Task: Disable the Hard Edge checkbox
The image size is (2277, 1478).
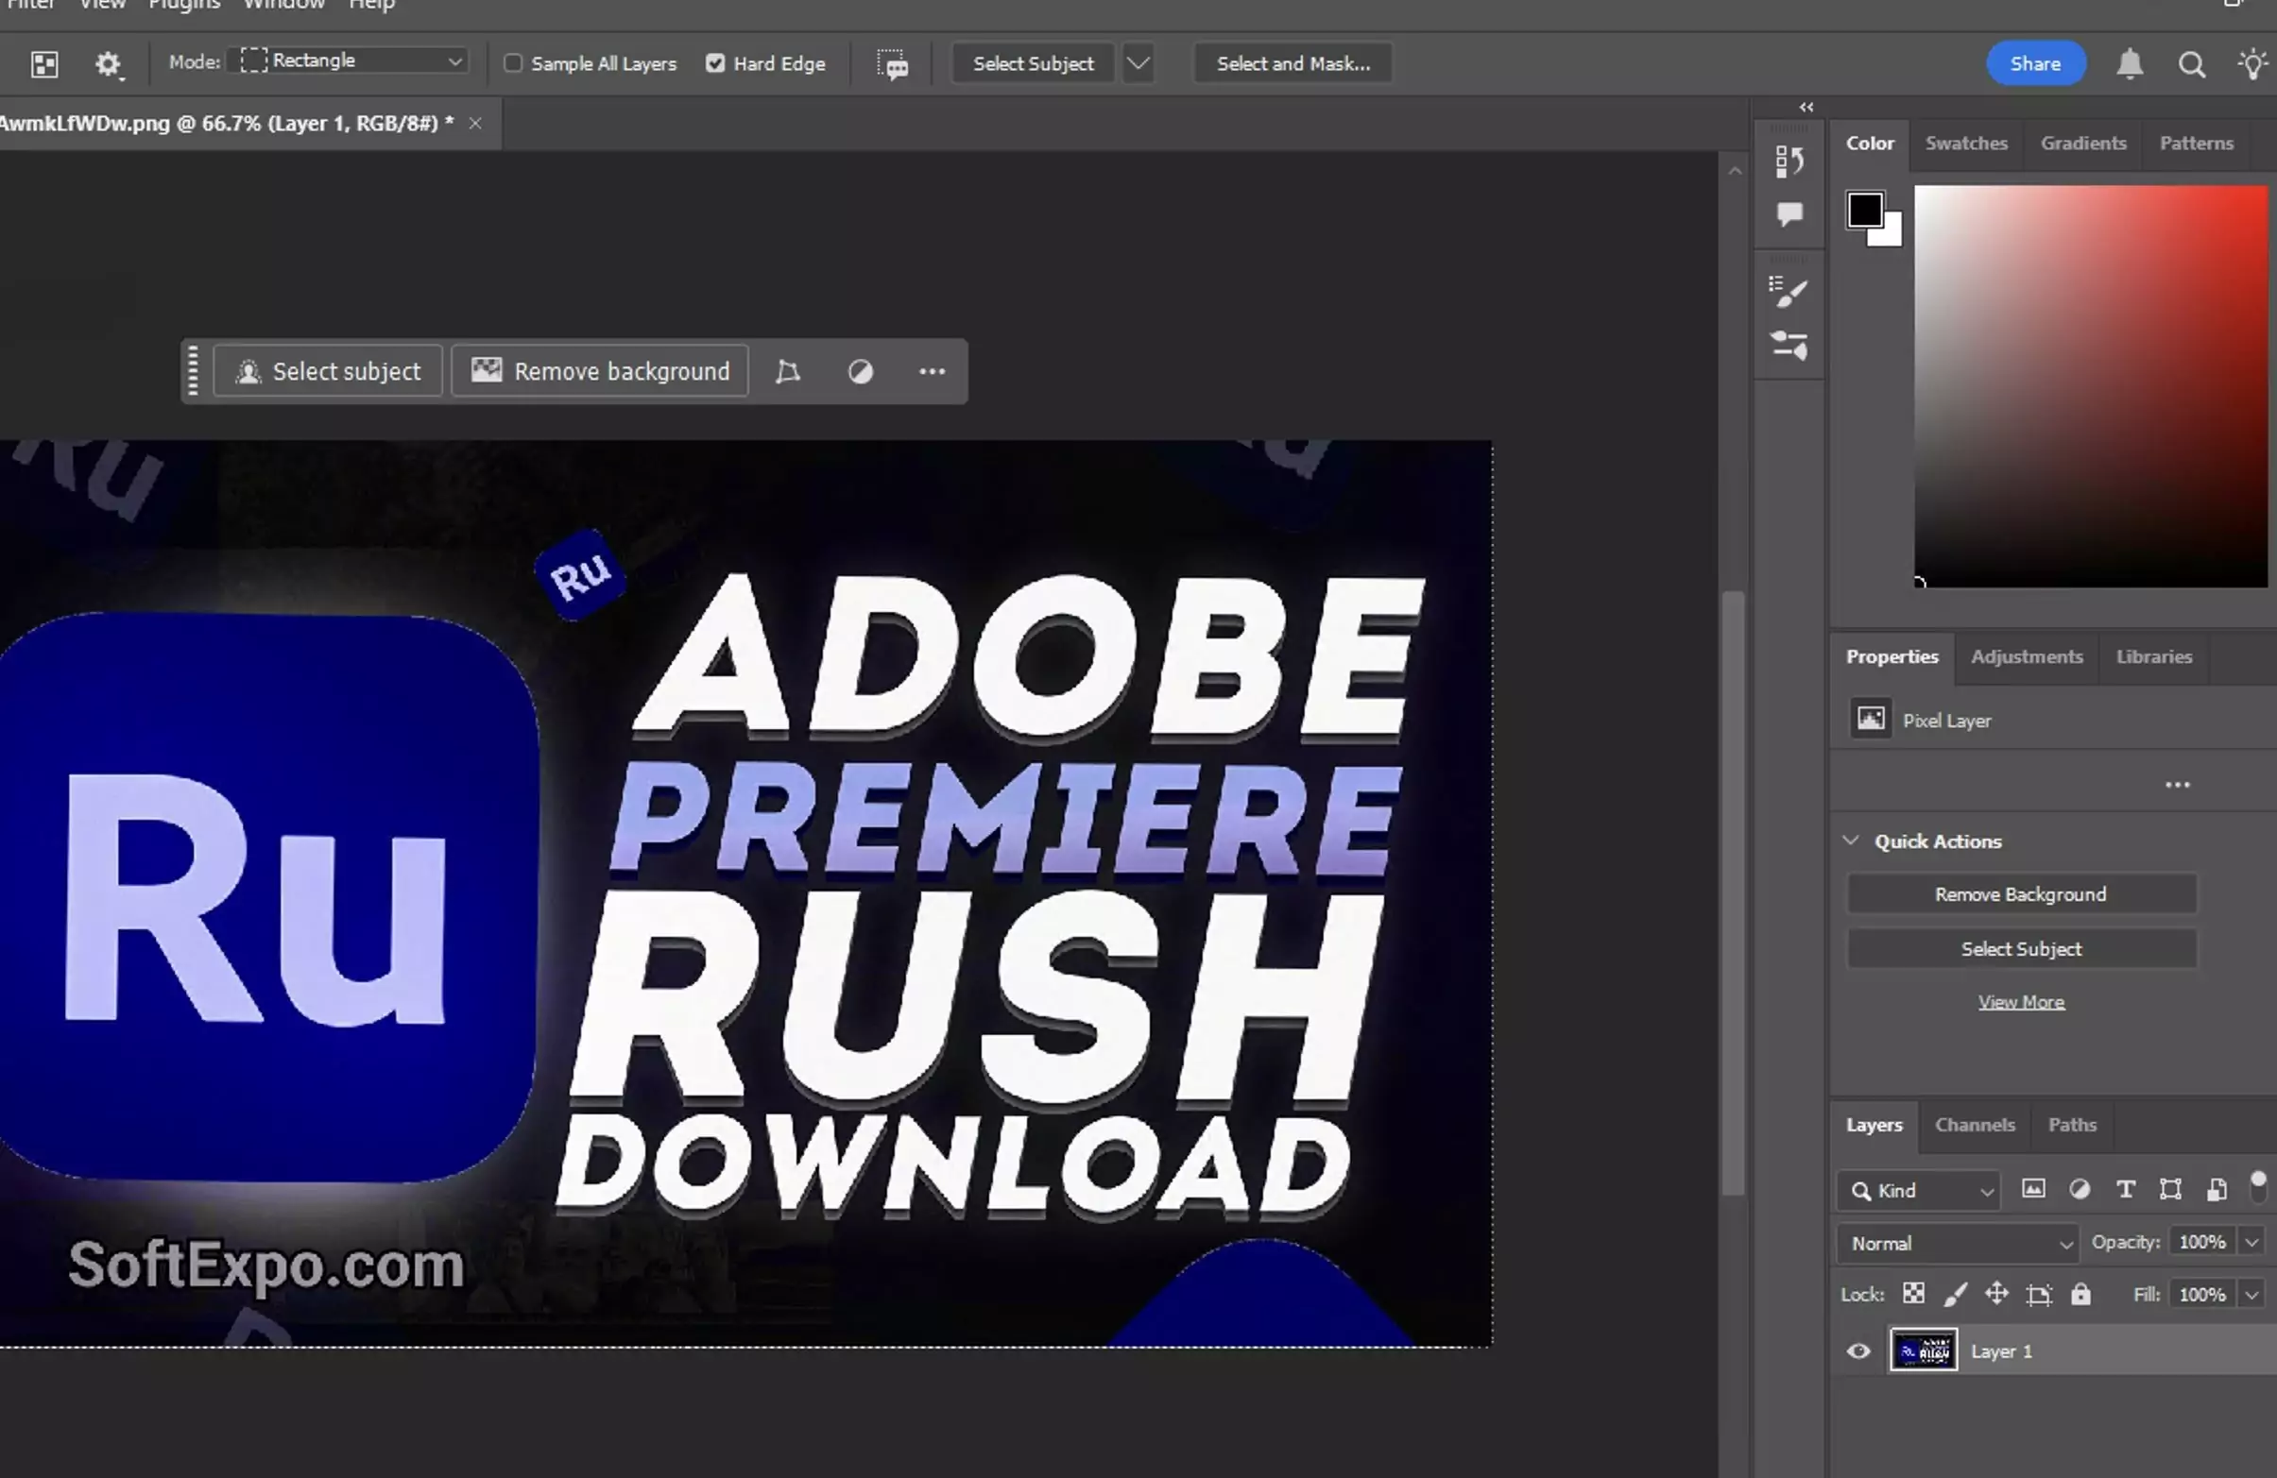Action: [x=714, y=63]
